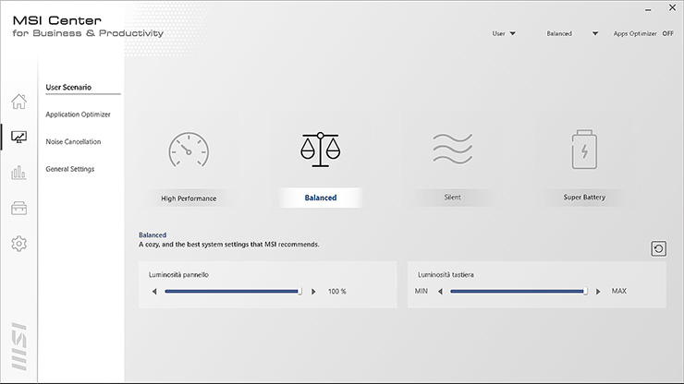Select the Features monitor sidebar icon
The image size is (684, 384).
click(18, 138)
